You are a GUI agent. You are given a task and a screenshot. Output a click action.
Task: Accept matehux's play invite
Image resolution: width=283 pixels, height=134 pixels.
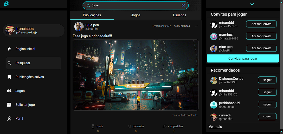pyautogui.click(x=261, y=36)
